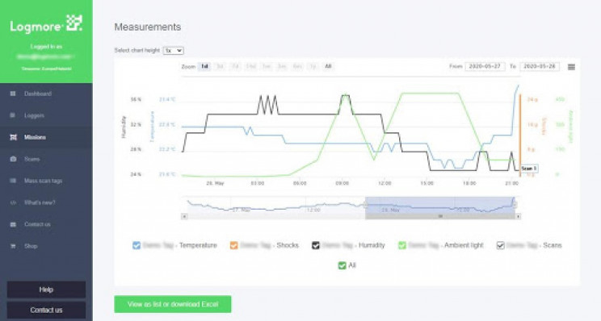Set chart zoom to 1m

266,67
